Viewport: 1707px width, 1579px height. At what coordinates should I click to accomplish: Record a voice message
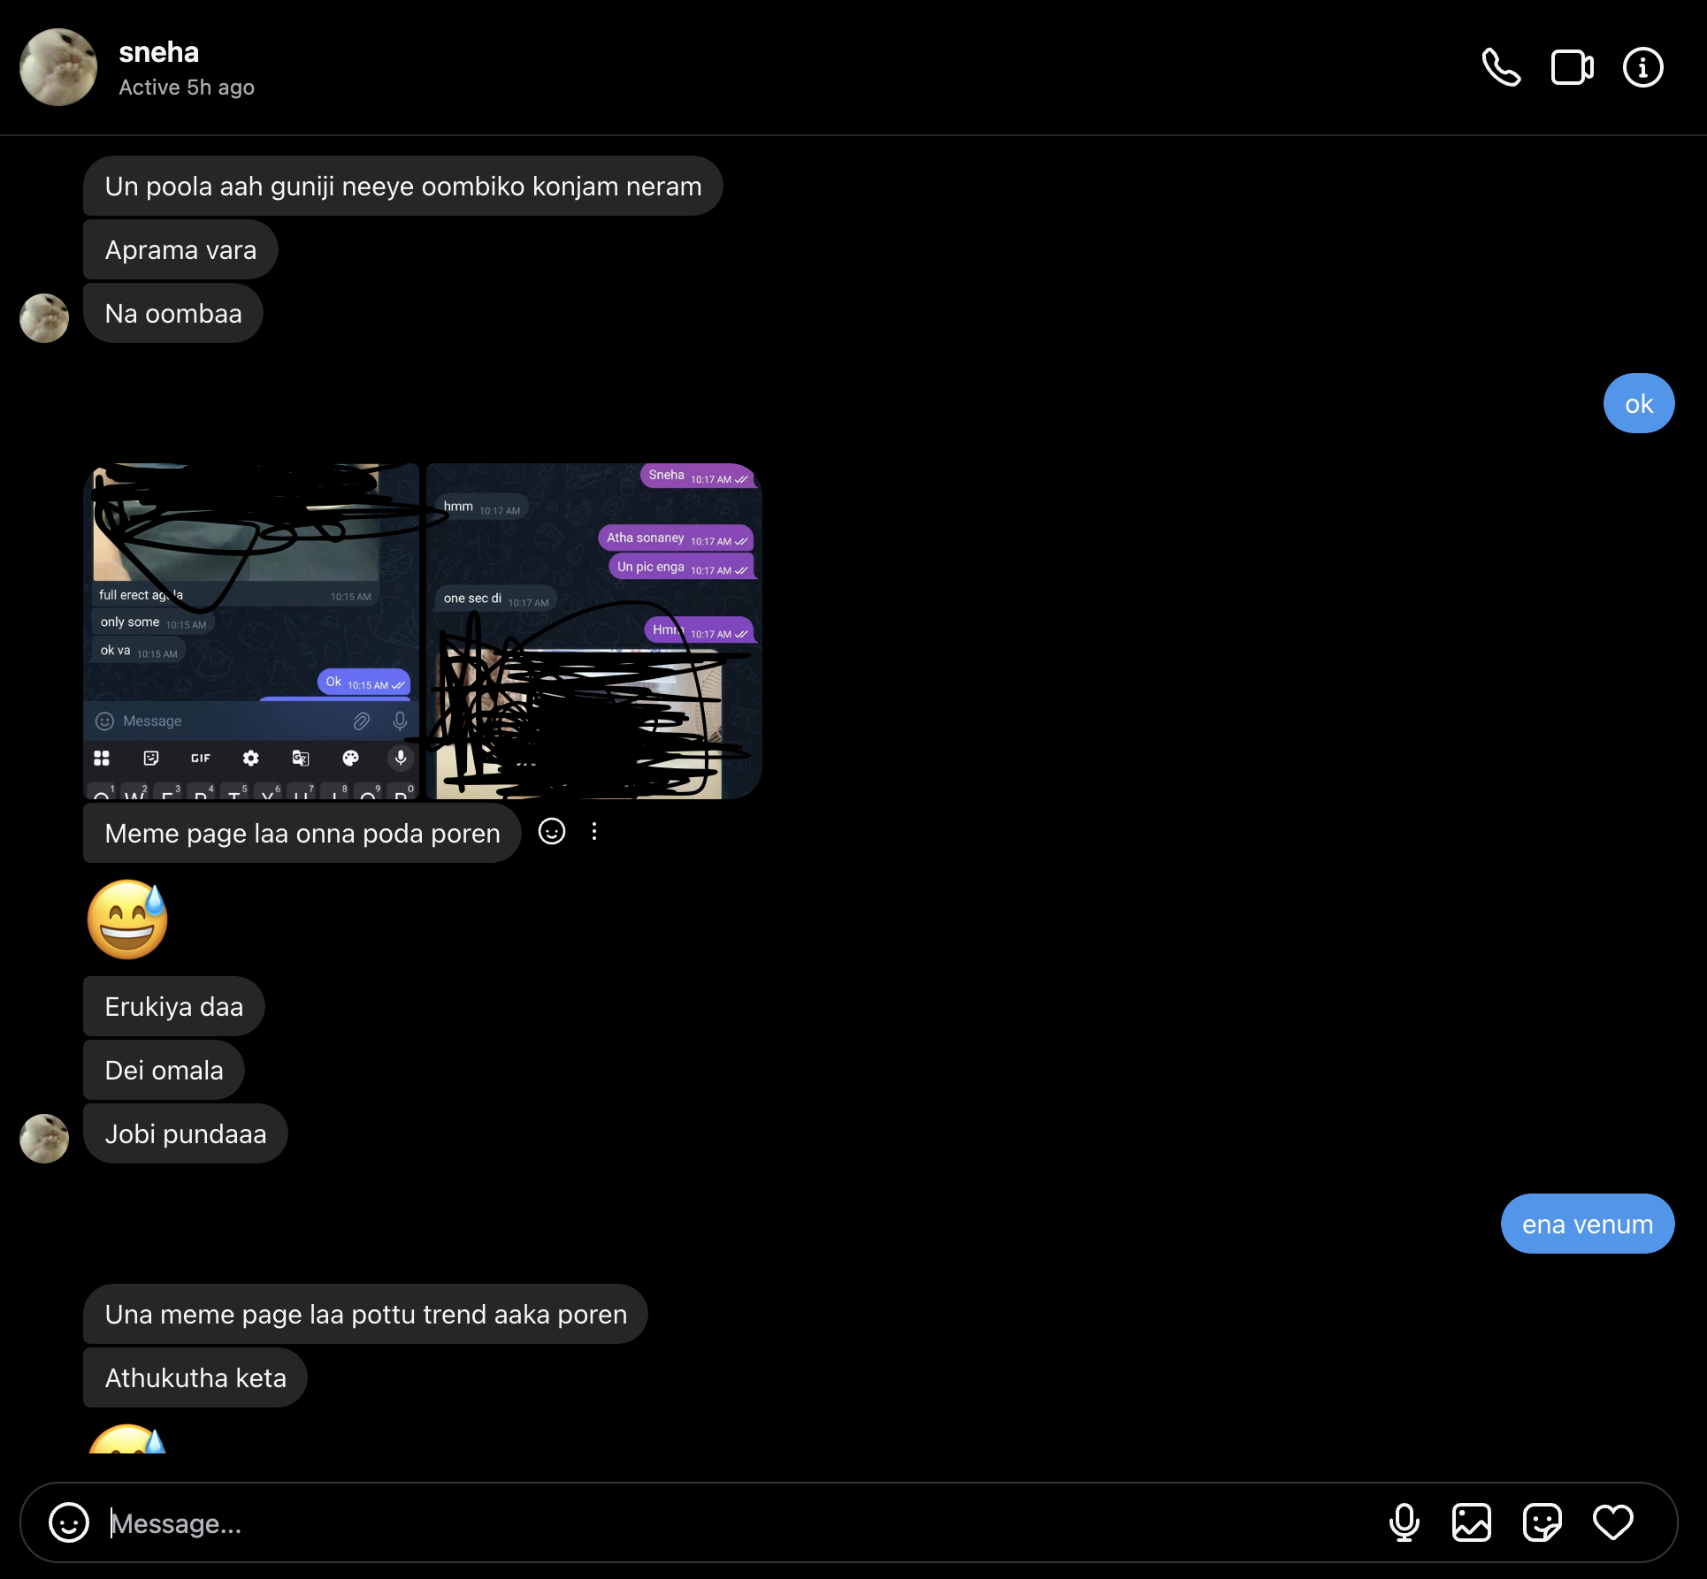1404,1522
